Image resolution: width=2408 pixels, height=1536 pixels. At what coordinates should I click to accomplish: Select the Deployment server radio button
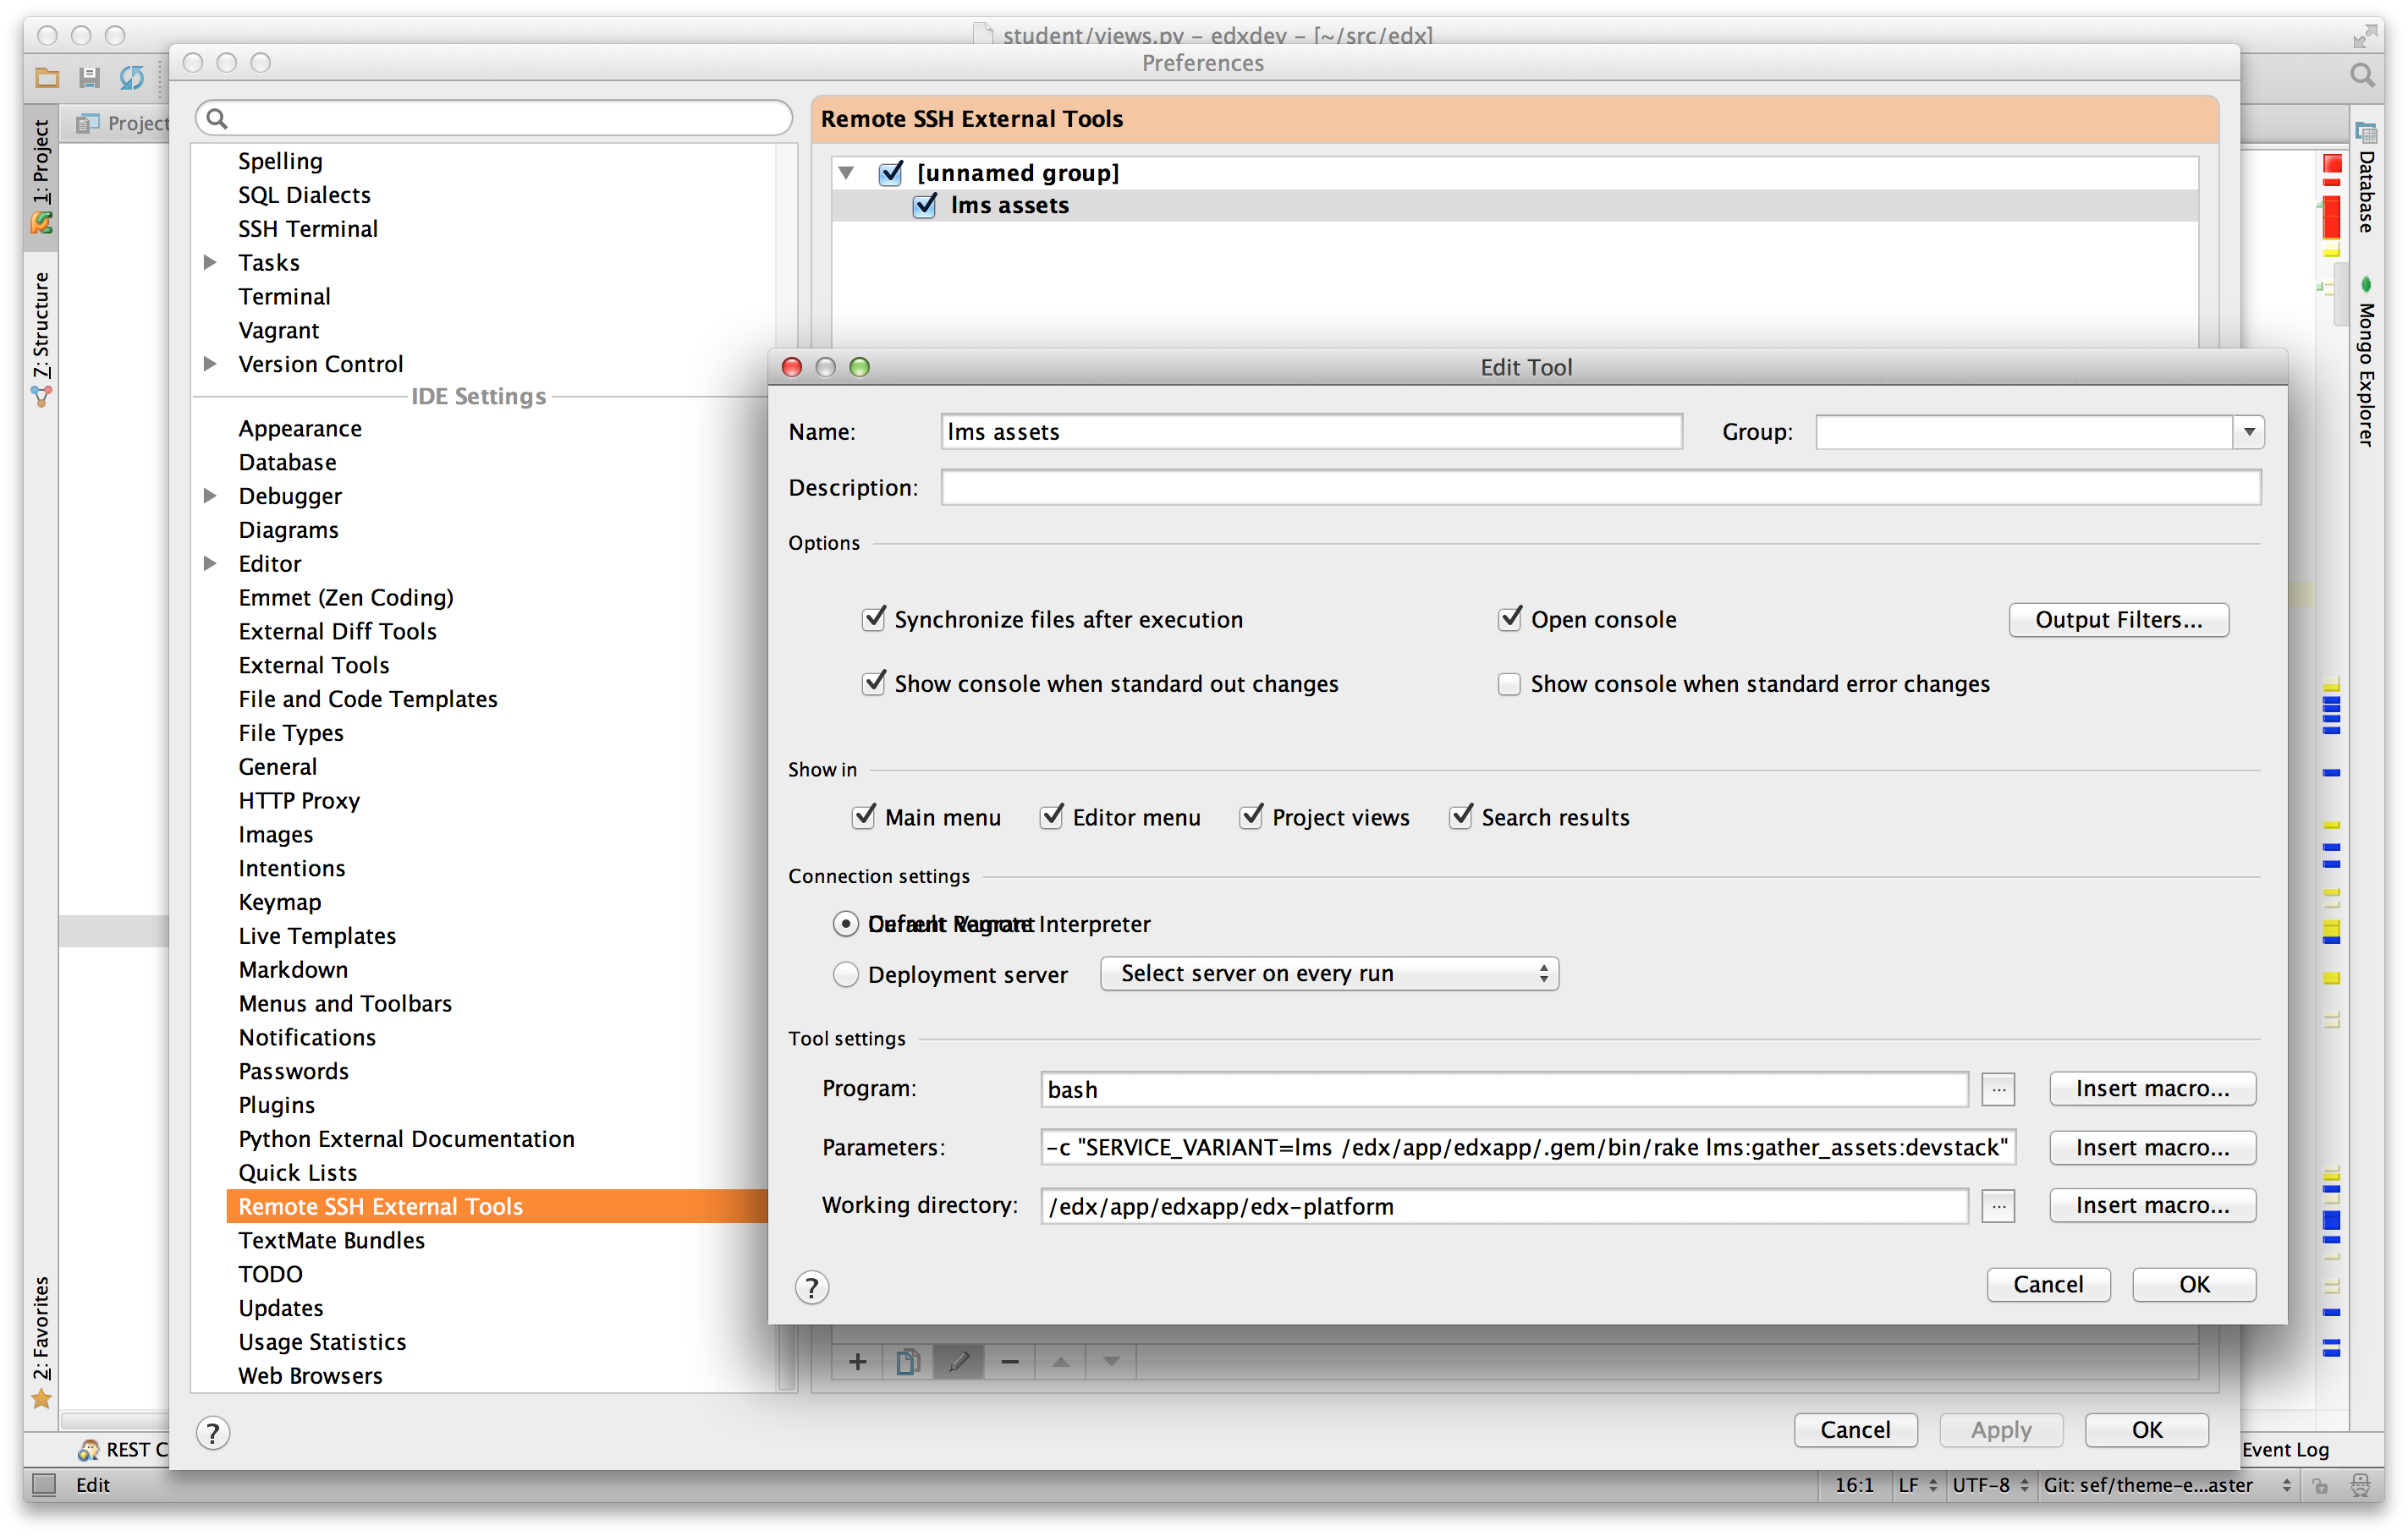coord(846,974)
